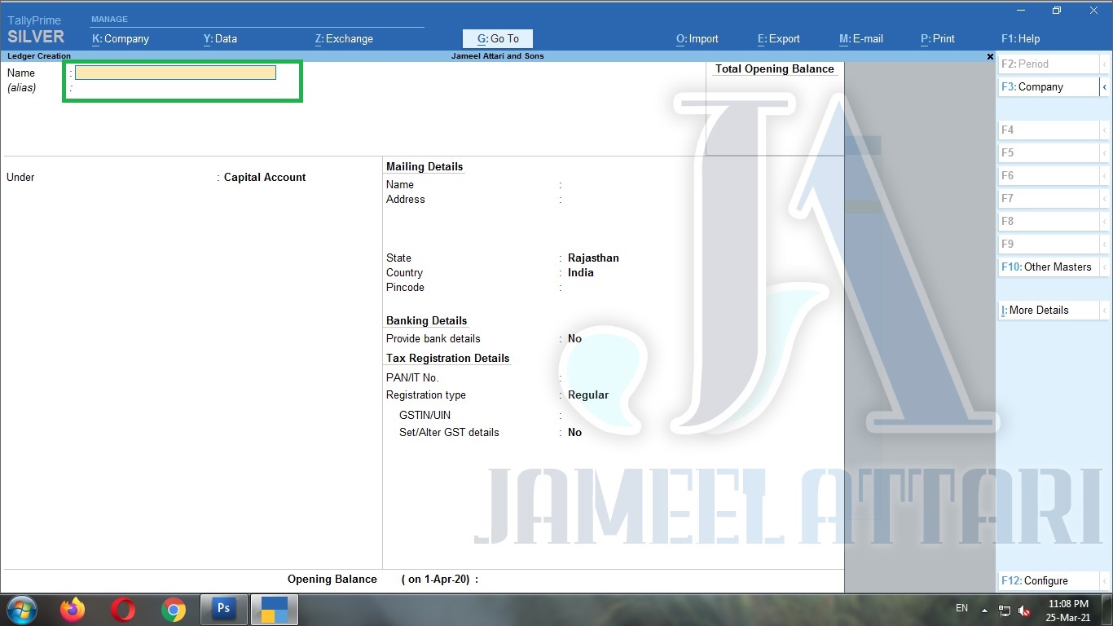Click the Provide bank details No value
The height and width of the screenshot is (626, 1113).
(x=574, y=338)
